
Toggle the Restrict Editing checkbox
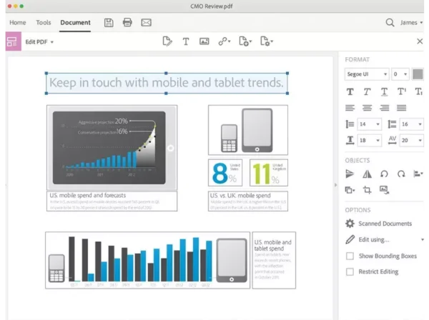click(x=350, y=271)
